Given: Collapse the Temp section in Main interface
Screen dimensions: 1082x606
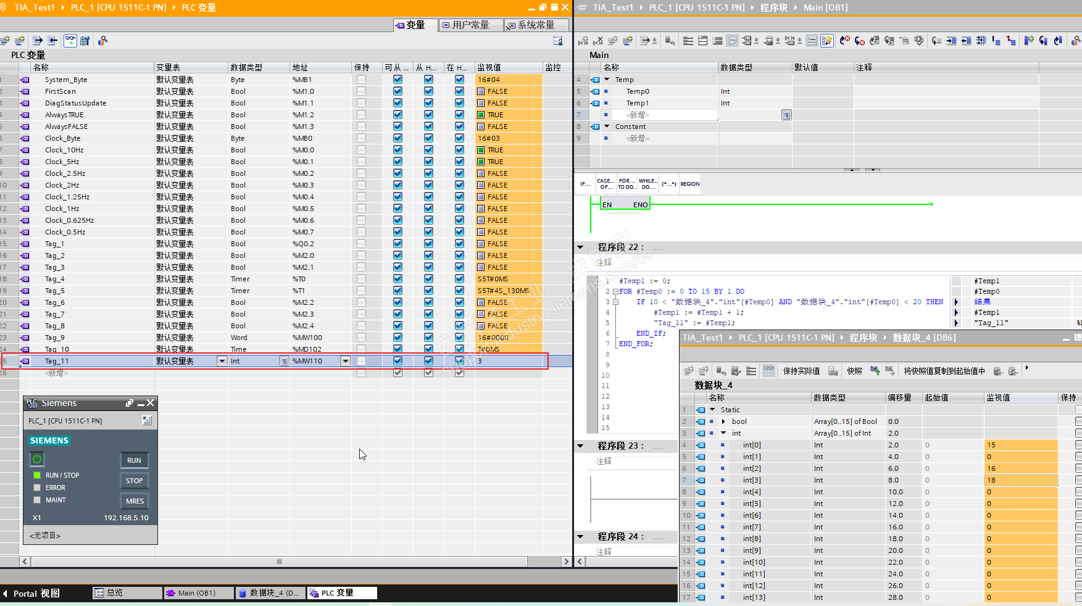Looking at the screenshot, I should coord(607,80).
